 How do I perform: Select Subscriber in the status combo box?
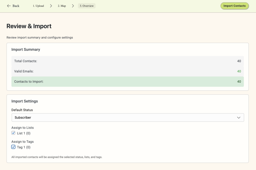[128, 117]
